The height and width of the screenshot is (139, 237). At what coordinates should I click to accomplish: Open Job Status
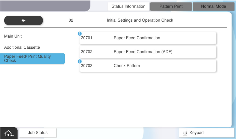click(x=38, y=132)
